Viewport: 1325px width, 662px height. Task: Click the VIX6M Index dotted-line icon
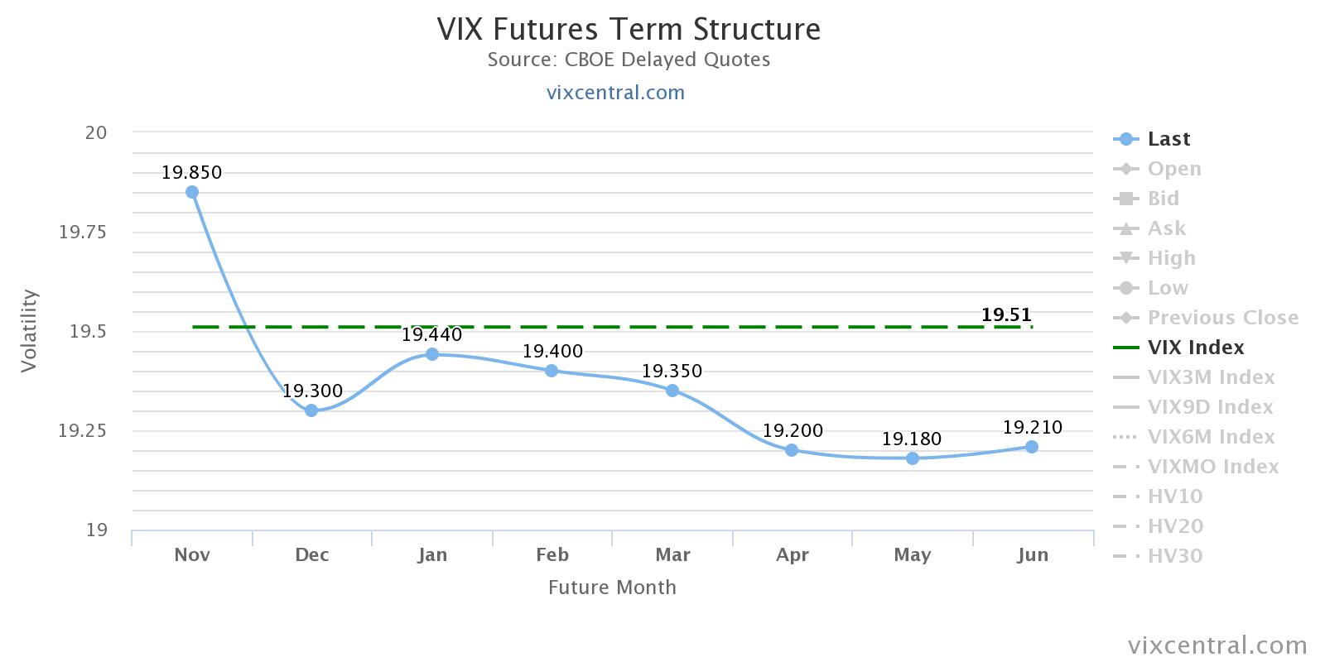pyautogui.click(x=1126, y=437)
